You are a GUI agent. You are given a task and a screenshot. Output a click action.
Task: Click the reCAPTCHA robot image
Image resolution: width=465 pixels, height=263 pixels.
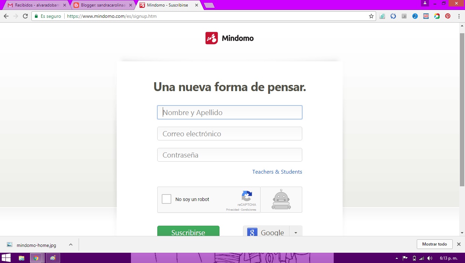pyautogui.click(x=281, y=199)
